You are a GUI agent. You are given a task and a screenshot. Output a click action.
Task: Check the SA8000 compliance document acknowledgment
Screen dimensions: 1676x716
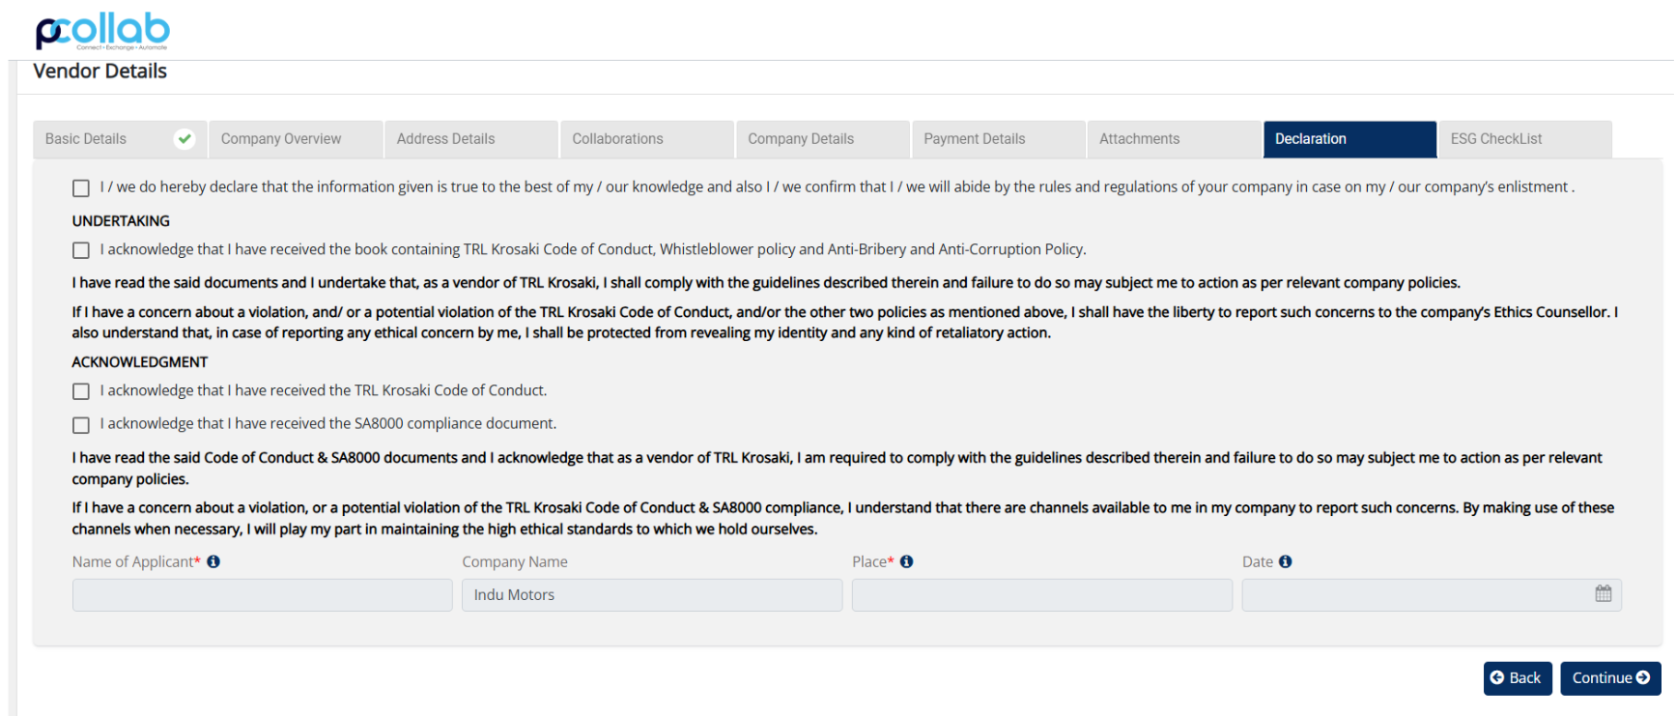coord(81,425)
